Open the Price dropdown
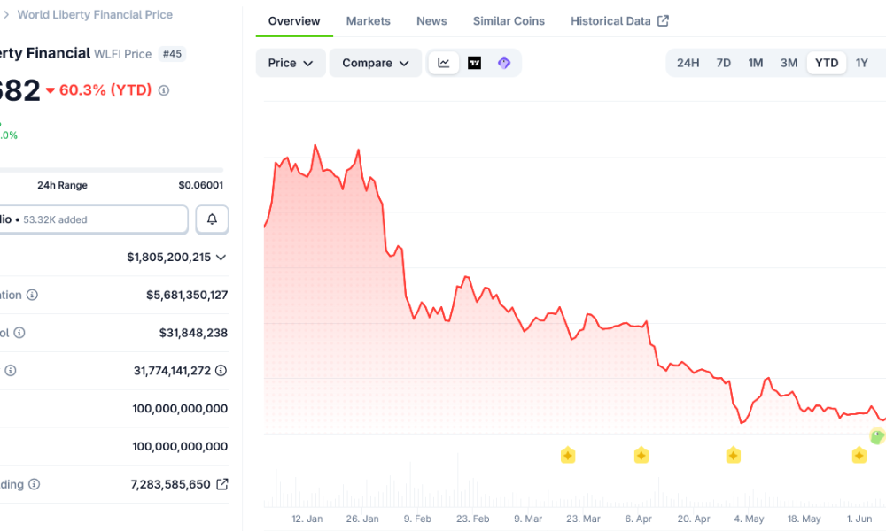This screenshot has height=531, width=886. [291, 63]
